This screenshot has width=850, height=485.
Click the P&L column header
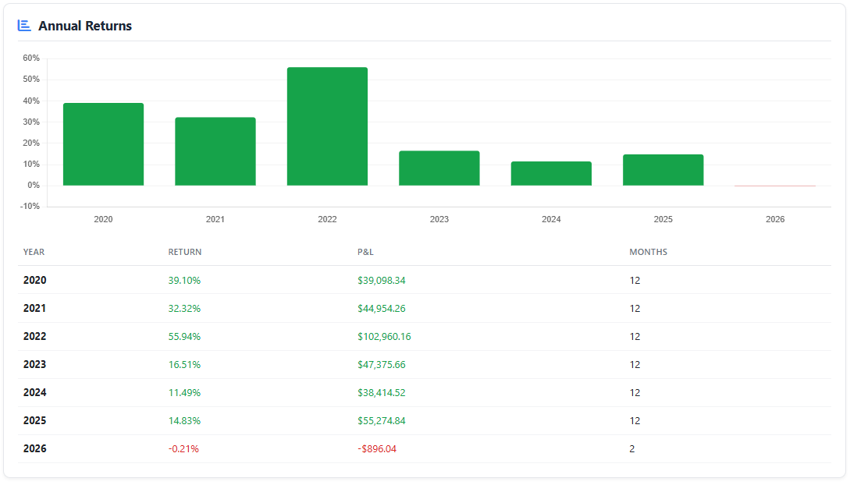tap(366, 252)
